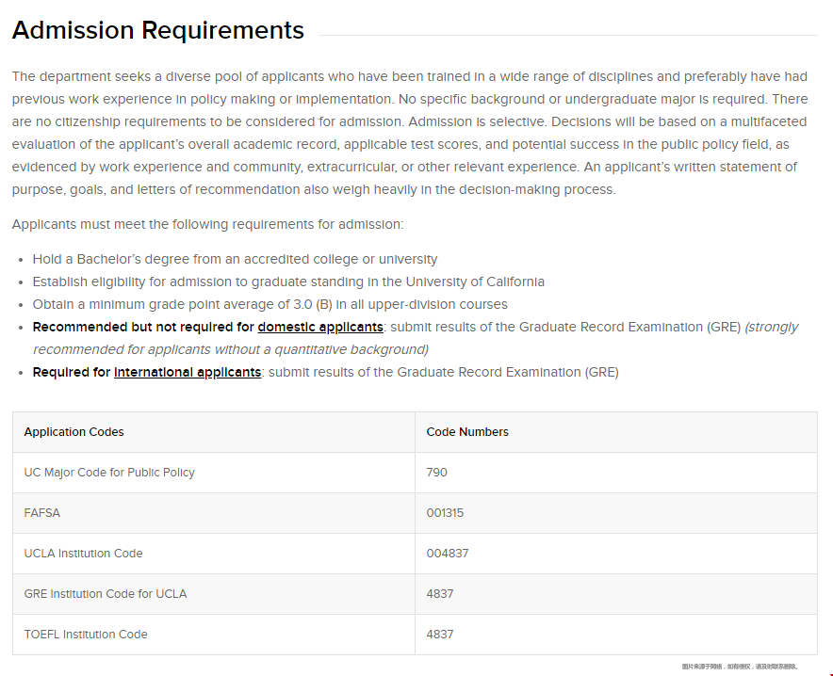The image size is (833, 676).
Task: Click the UCLA Institution Code label
Action: point(84,553)
